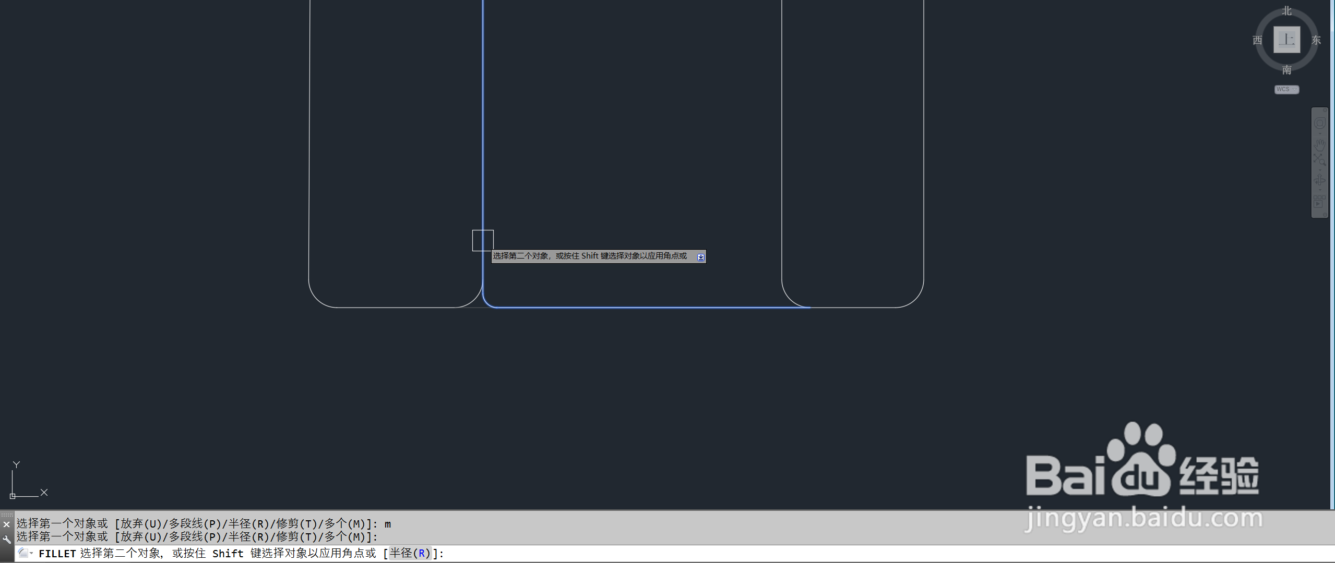Choose the 半径(R) radius option
This screenshot has height=563, width=1335.
(x=410, y=553)
